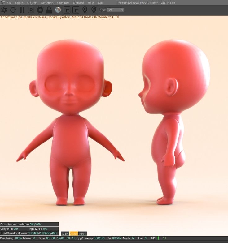Switch to the DeMain pass tab

click(74, 233)
